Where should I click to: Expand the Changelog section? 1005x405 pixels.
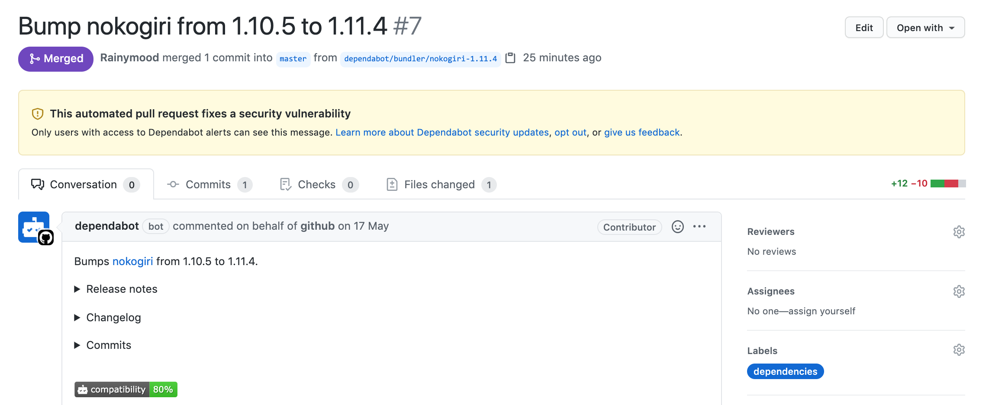[108, 317]
